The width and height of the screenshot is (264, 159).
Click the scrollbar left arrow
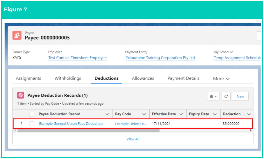(15, 130)
